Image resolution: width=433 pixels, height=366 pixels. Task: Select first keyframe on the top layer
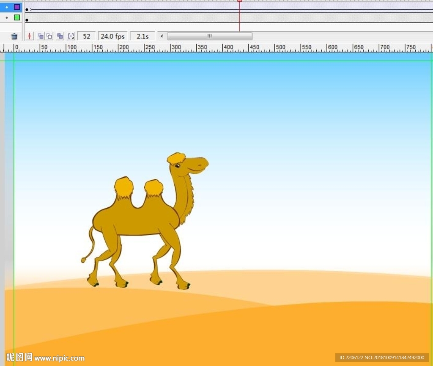click(x=27, y=9)
